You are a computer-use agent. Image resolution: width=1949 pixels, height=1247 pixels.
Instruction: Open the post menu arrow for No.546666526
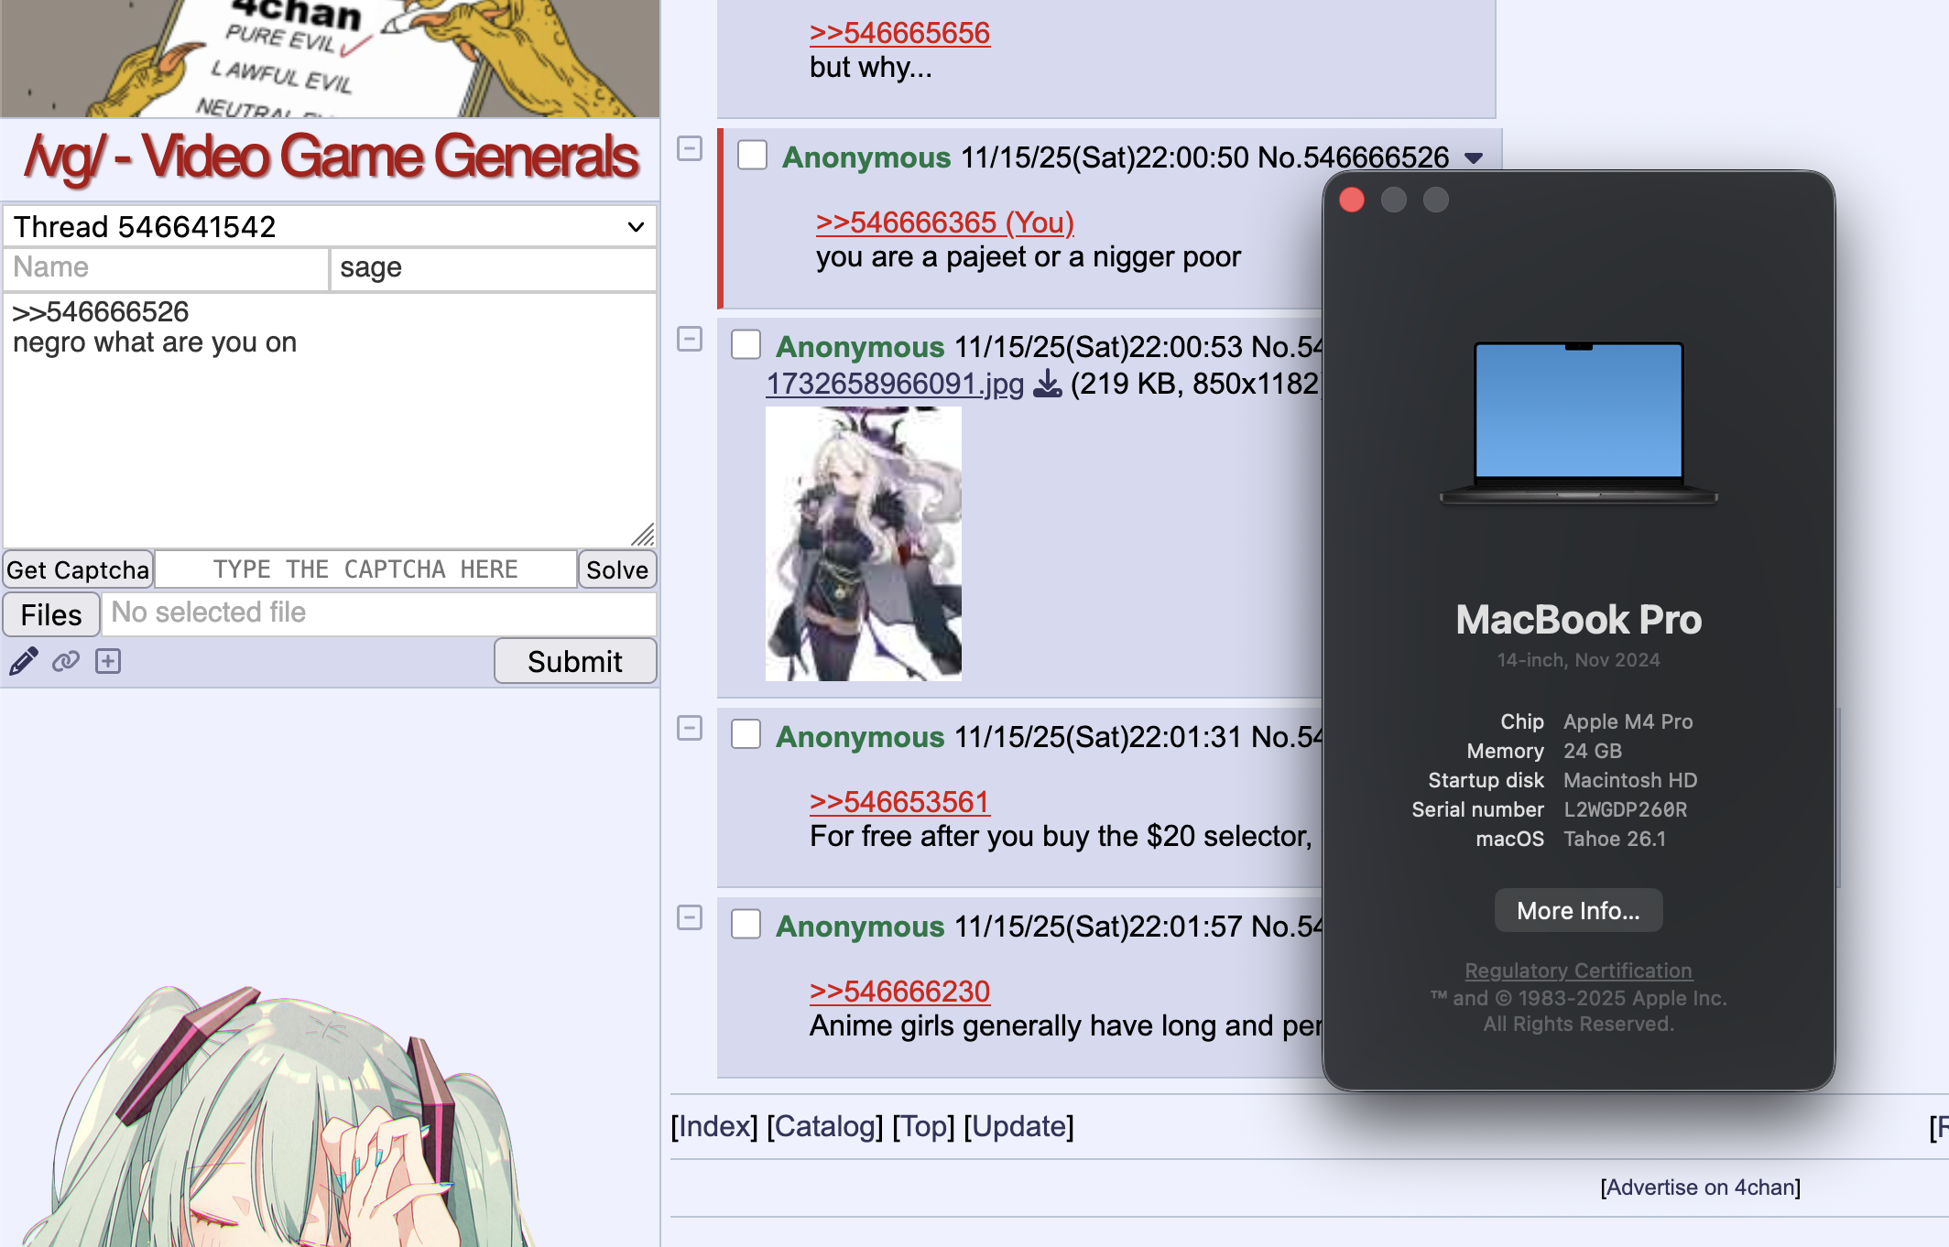coord(1474,158)
